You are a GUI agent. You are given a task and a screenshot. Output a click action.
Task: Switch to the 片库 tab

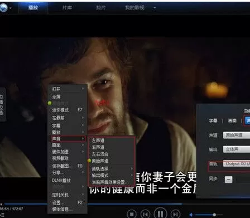67,8
